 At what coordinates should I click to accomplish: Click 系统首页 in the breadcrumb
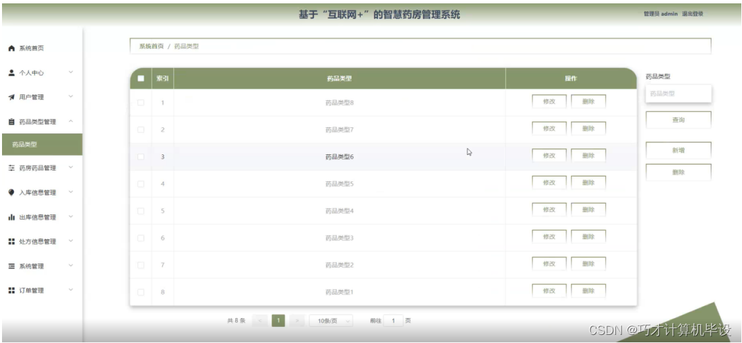click(x=151, y=46)
